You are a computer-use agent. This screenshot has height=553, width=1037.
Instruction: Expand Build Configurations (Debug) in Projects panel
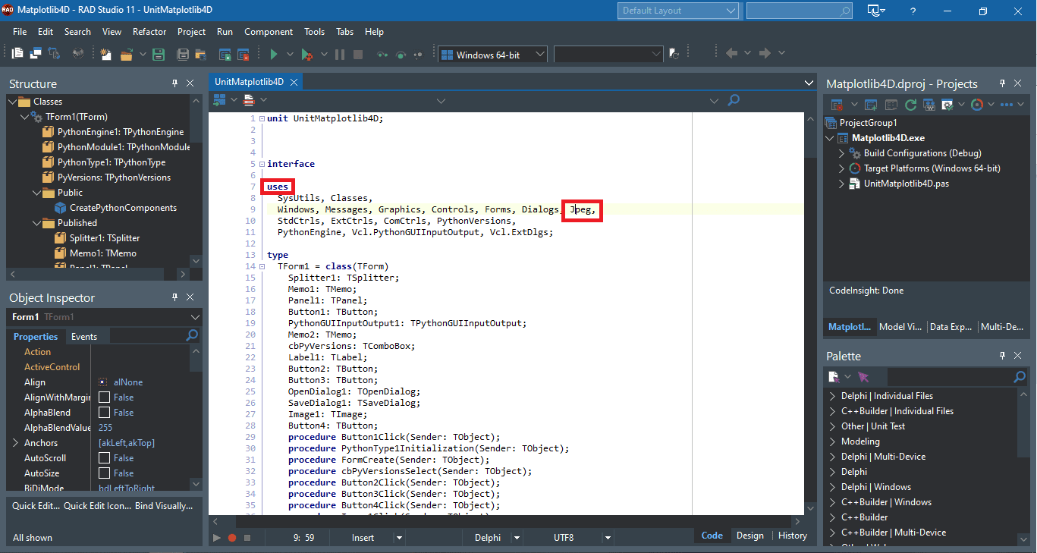pos(840,152)
